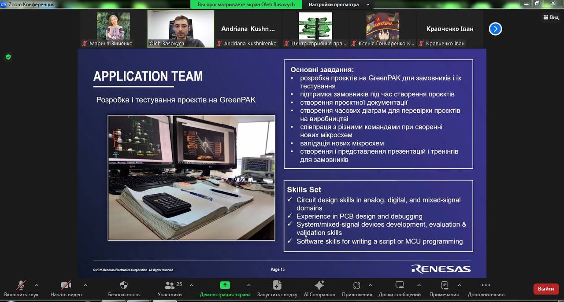This screenshot has width=564, height=302.
Task: Click Запустить сводку summary icon
Action: (277, 285)
